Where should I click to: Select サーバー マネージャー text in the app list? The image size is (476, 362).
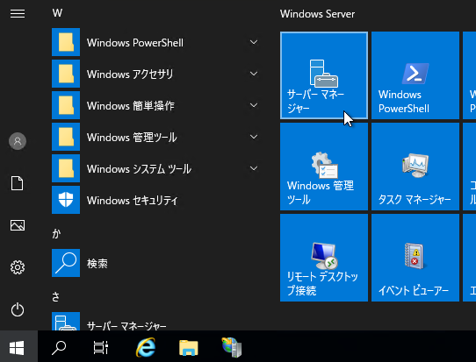(126, 326)
